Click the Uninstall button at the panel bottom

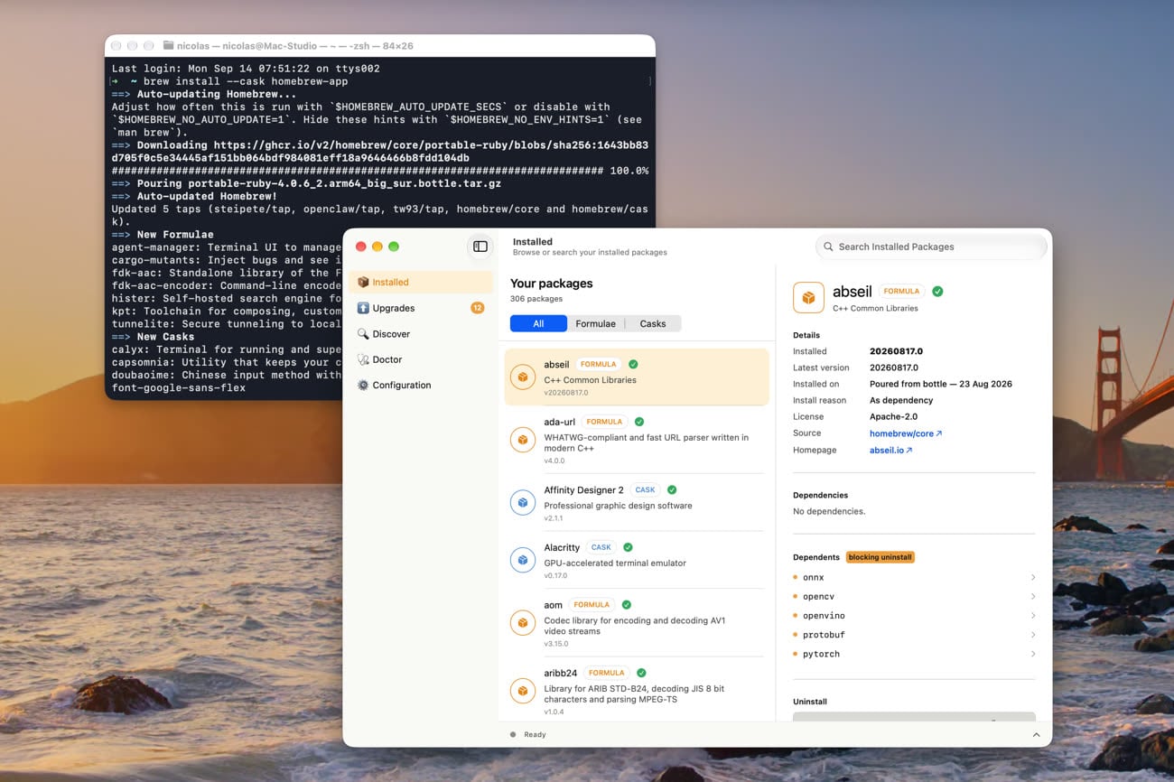pos(914,716)
